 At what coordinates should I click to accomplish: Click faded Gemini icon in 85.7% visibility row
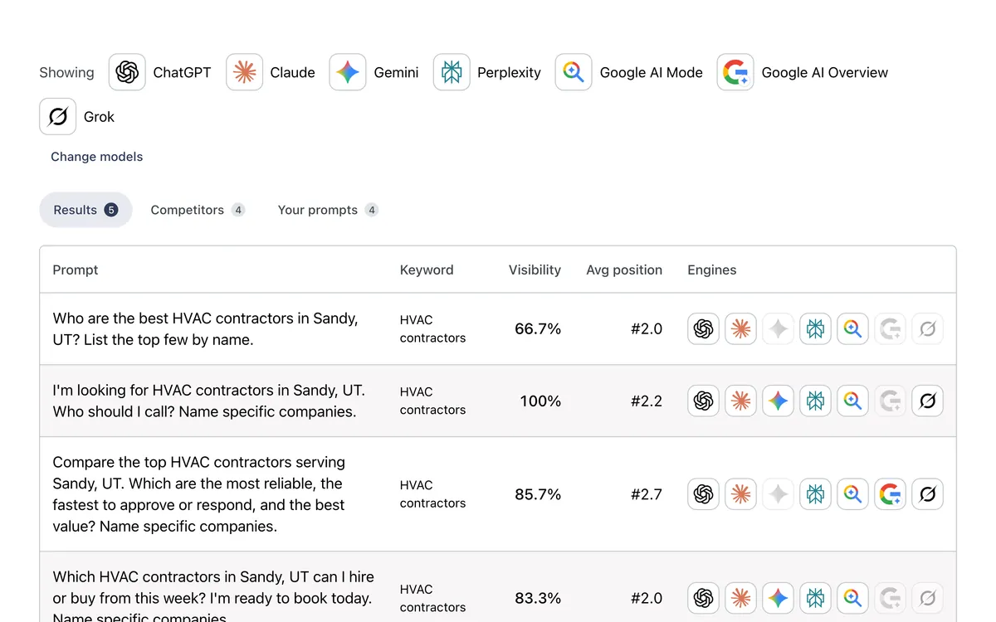779,494
